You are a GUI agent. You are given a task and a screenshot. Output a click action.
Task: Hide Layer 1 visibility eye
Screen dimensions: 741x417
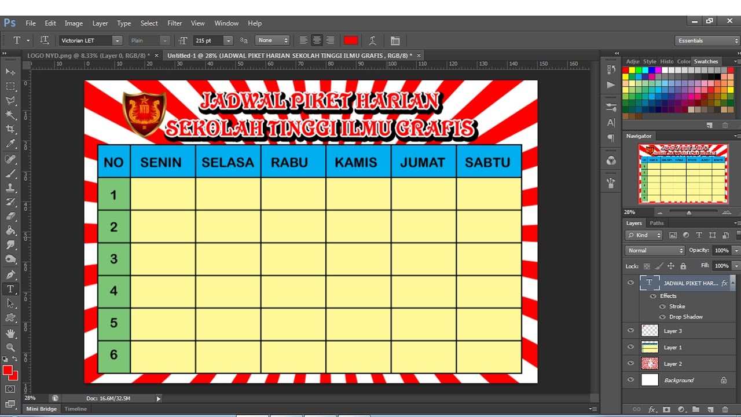[x=631, y=347]
